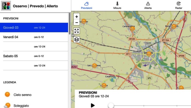Select Venerdì 04 ore 12-24 forecast
The image size is (191, 108).
click(34, 47)
